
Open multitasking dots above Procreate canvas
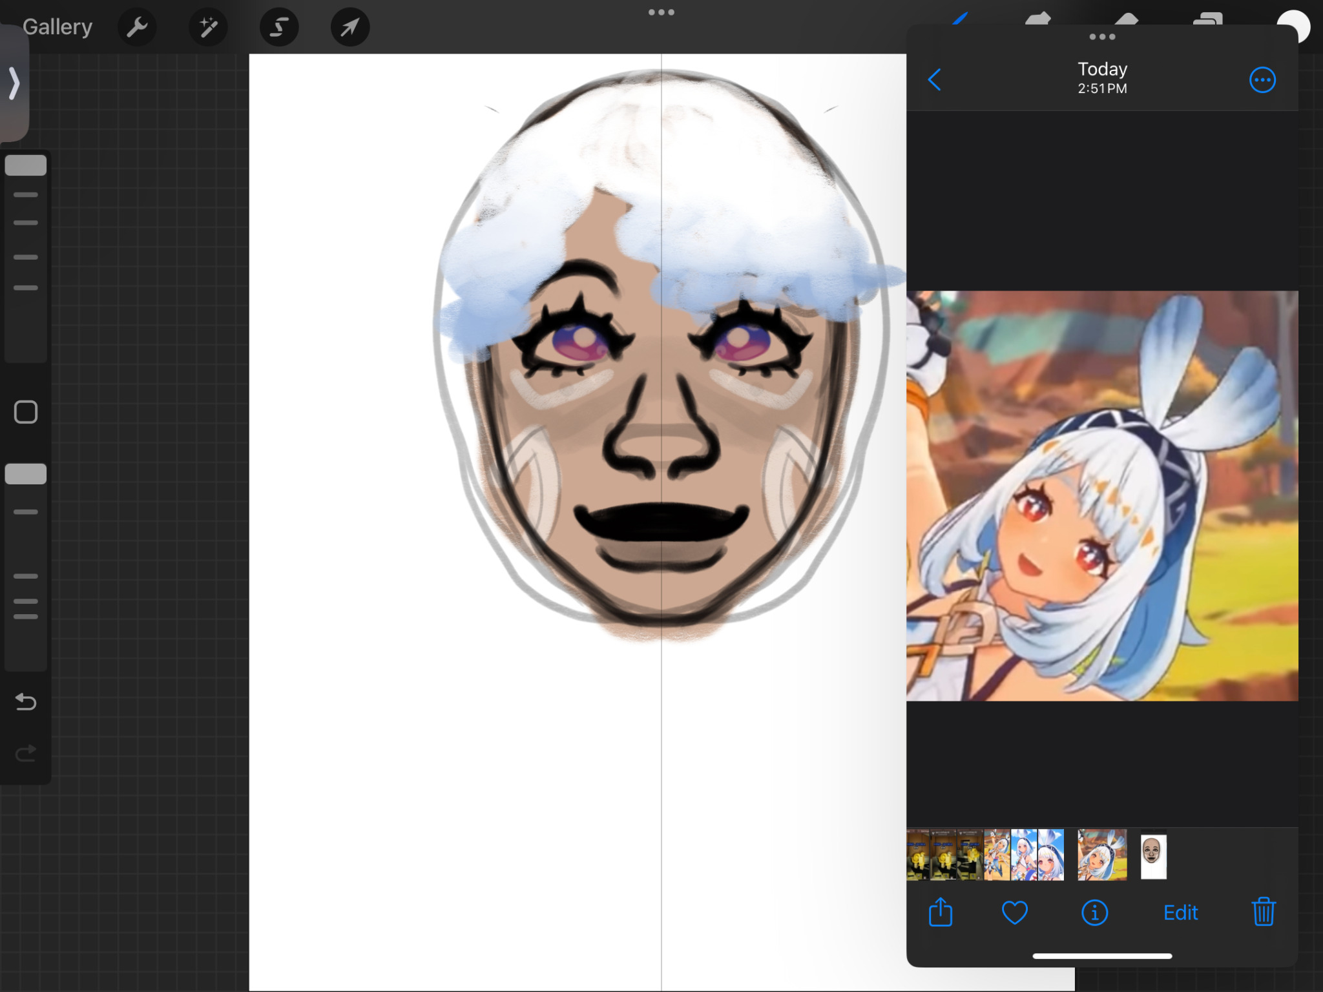tap(661, 12)
